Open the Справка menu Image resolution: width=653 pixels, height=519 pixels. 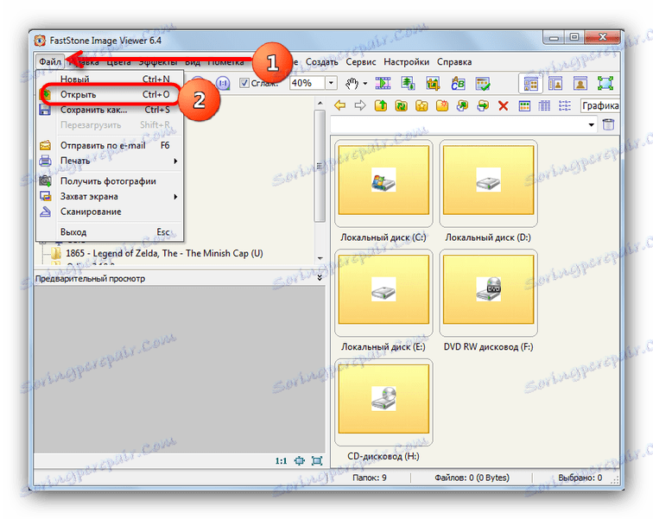click(x=454, y=62)
